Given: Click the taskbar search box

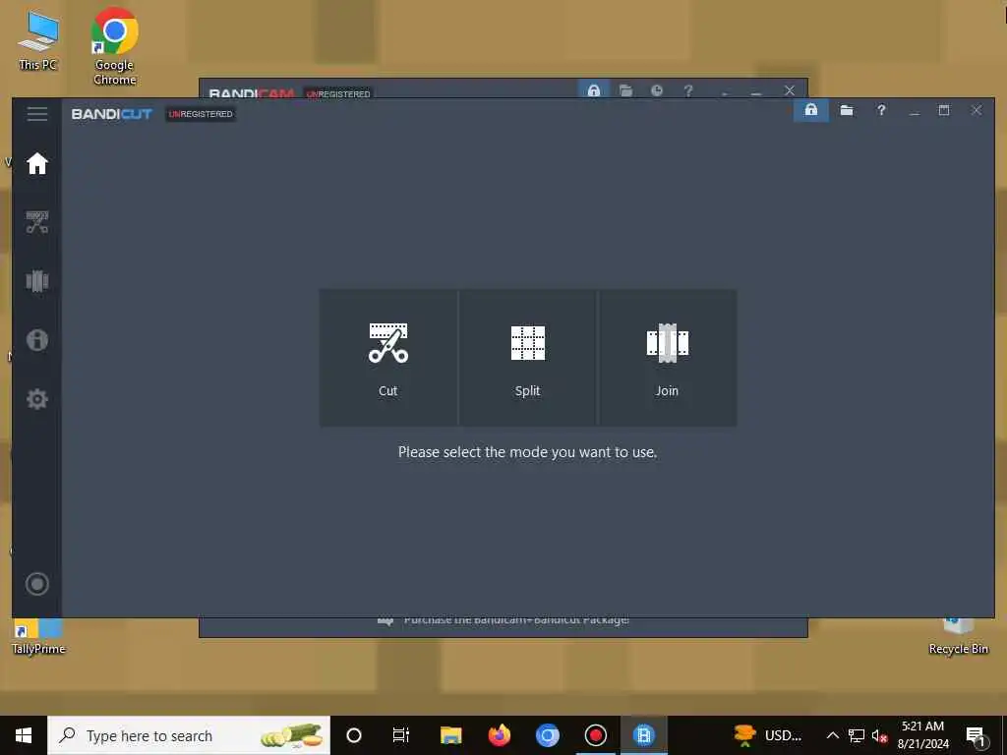Looking at the screenshot, I should (189, 735).
